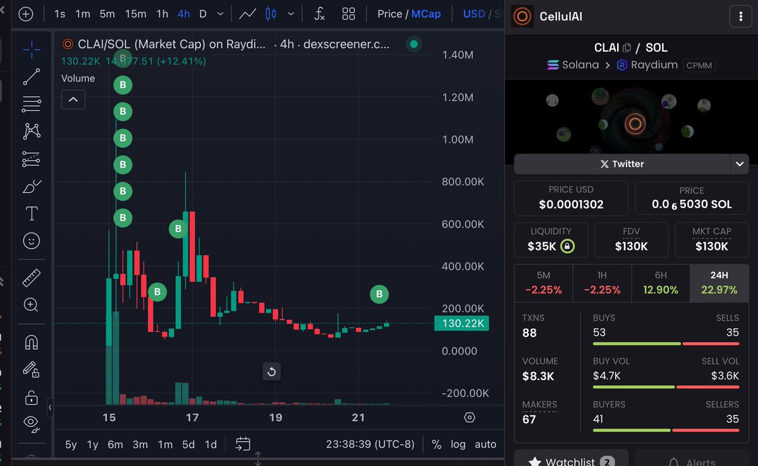Image resolution: width=758 pixels, height=466 pixels.
Task: Expand the social links dropdown arrow
Action: (x=740, y=164)
